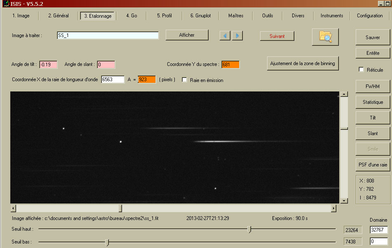Image resolution: width=392 pixels, height=248 pixels.
Task: Click the Y : 782 coordinate readout
Action: (x=366, y=189)
